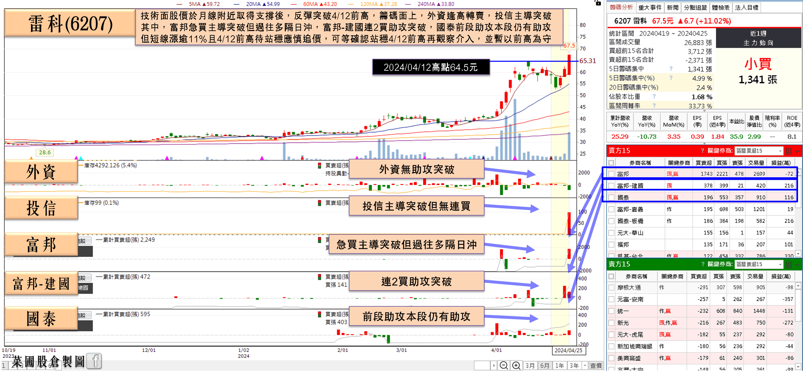Zoom in the chart with plus magnifier

516,365
